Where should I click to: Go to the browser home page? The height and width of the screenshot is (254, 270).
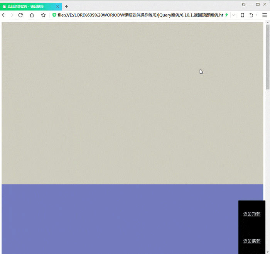pos(32,15)
